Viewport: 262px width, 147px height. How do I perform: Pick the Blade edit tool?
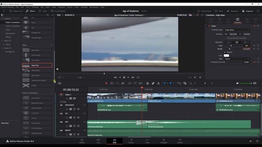click(123, 83)
